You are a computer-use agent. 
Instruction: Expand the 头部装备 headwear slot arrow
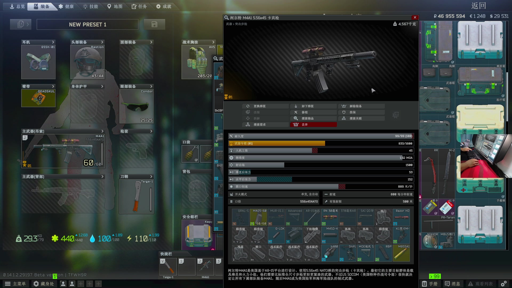tap(102, 42)
